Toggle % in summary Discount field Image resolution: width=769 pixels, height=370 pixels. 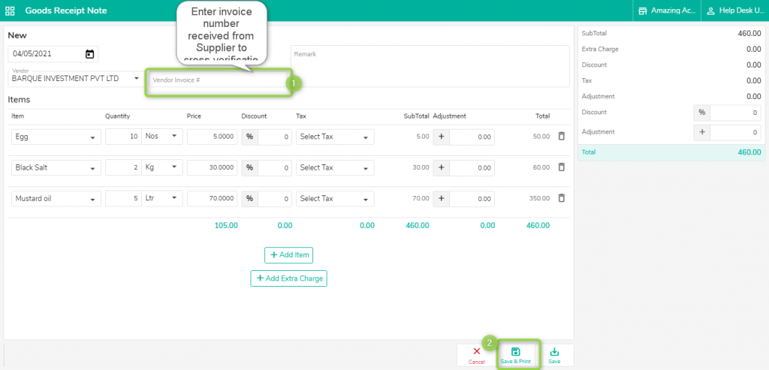pos(702,113)
